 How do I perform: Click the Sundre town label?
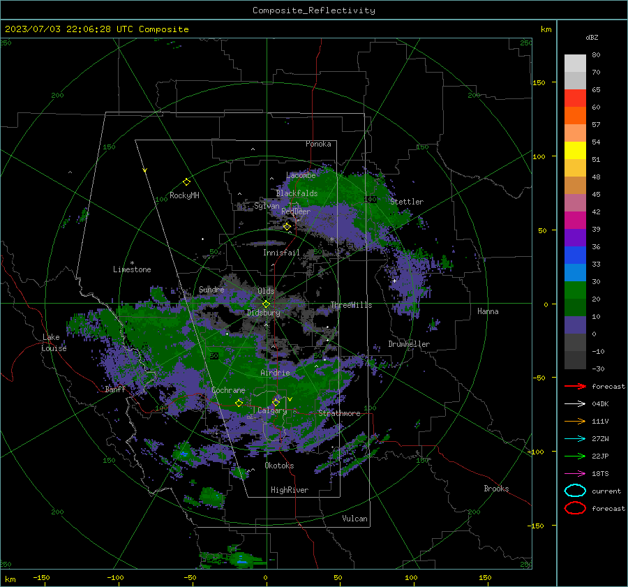coord(211,289)
